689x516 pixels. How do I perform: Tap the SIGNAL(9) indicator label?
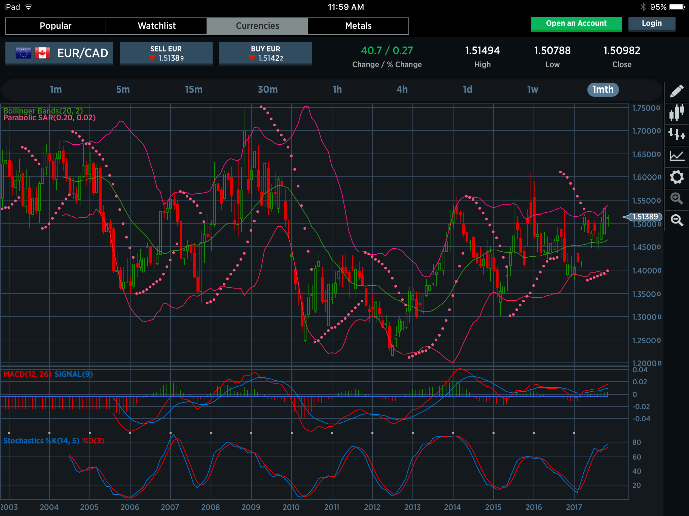pos(74,374)
